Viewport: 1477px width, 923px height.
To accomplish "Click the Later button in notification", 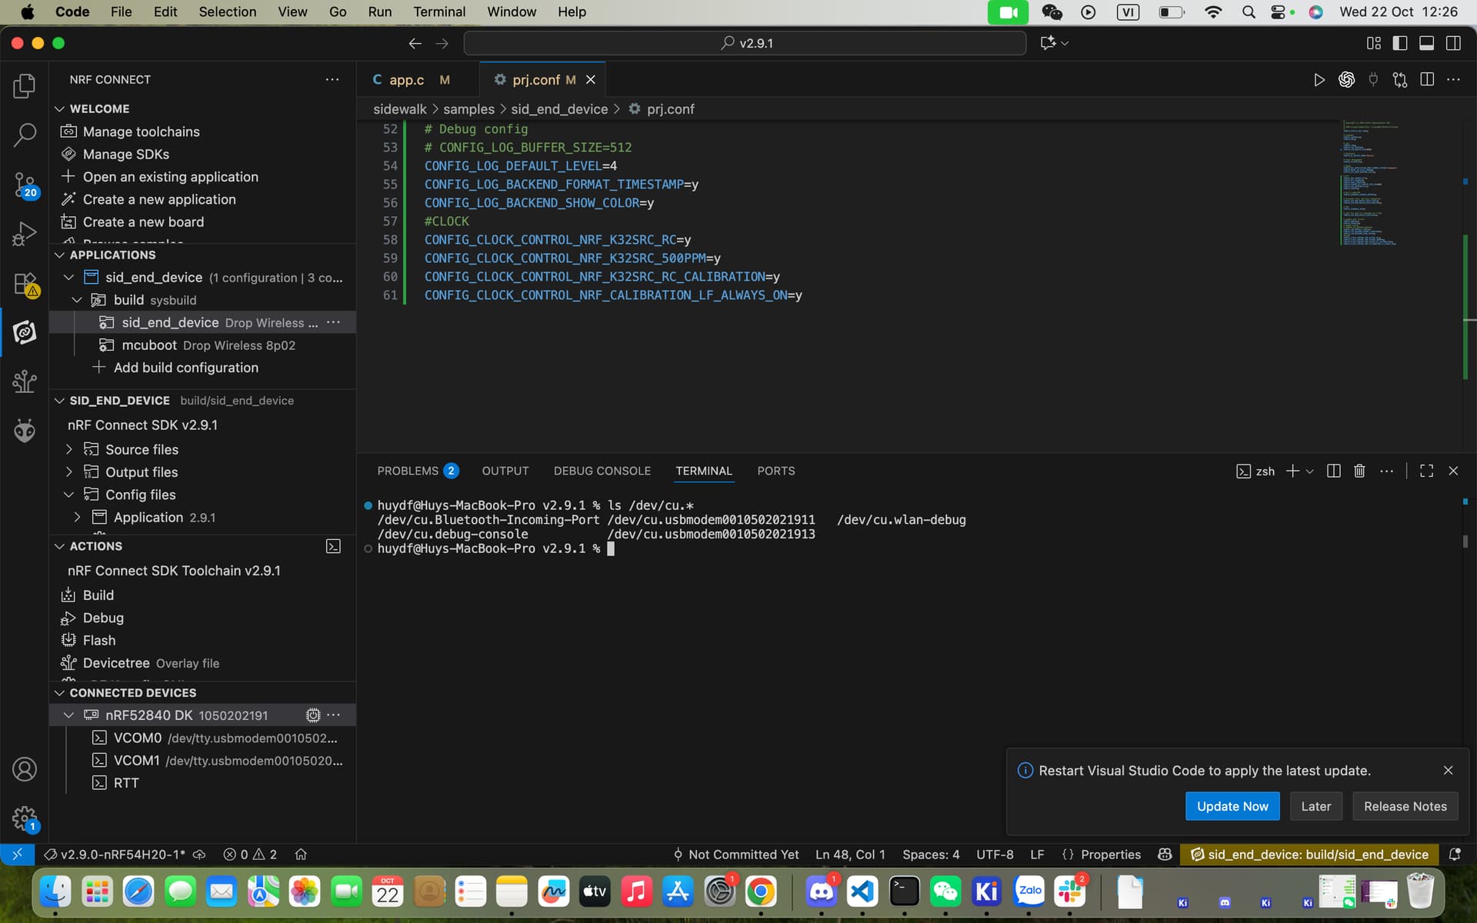I will pos(1315,806).
